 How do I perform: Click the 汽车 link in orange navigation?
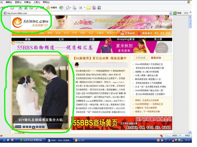[x=74, y=33]
